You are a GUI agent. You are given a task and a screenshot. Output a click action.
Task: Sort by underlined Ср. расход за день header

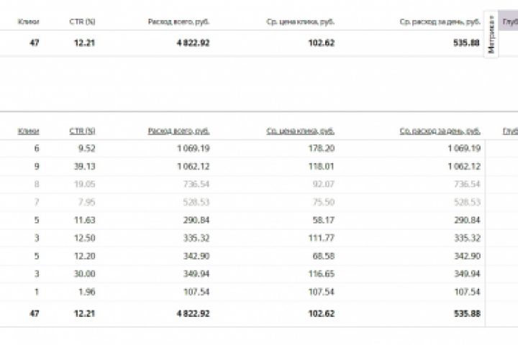[440, 131]
